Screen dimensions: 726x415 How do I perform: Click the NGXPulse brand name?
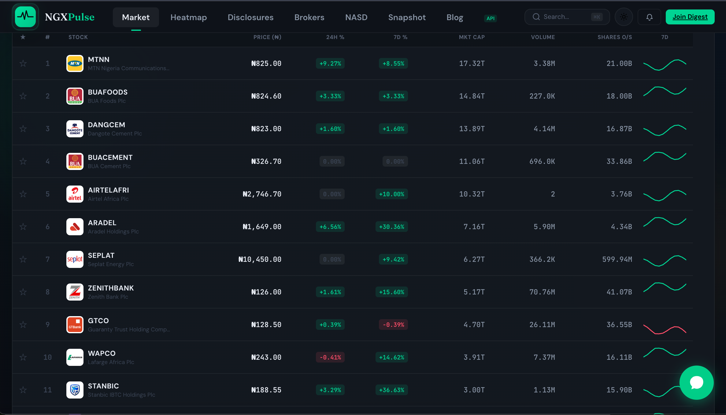click(70, 17)
